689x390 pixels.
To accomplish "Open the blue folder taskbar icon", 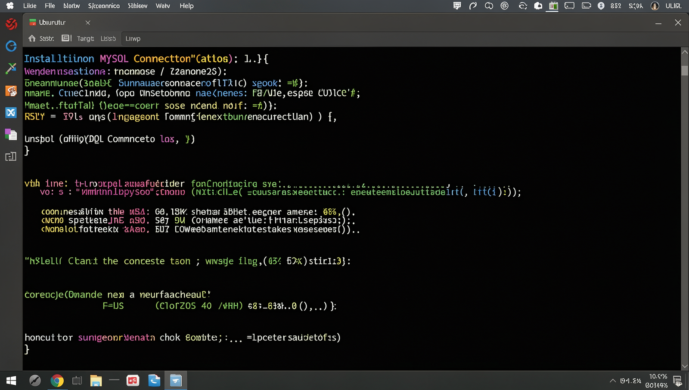I will [154, 381].
